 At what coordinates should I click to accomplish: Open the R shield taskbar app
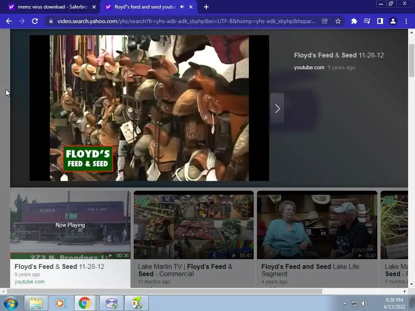click(x=137, y=303)
